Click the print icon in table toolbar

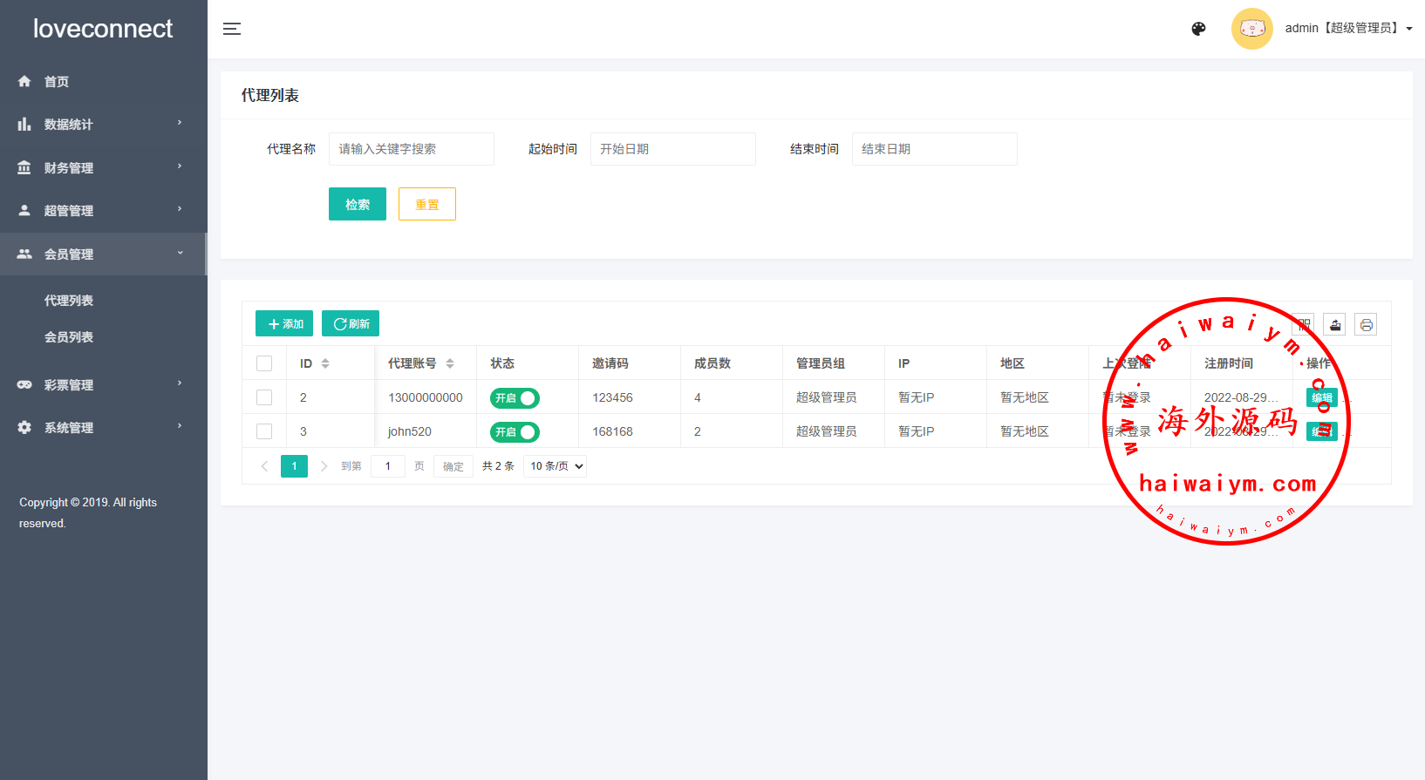[x=1366, y=325]
